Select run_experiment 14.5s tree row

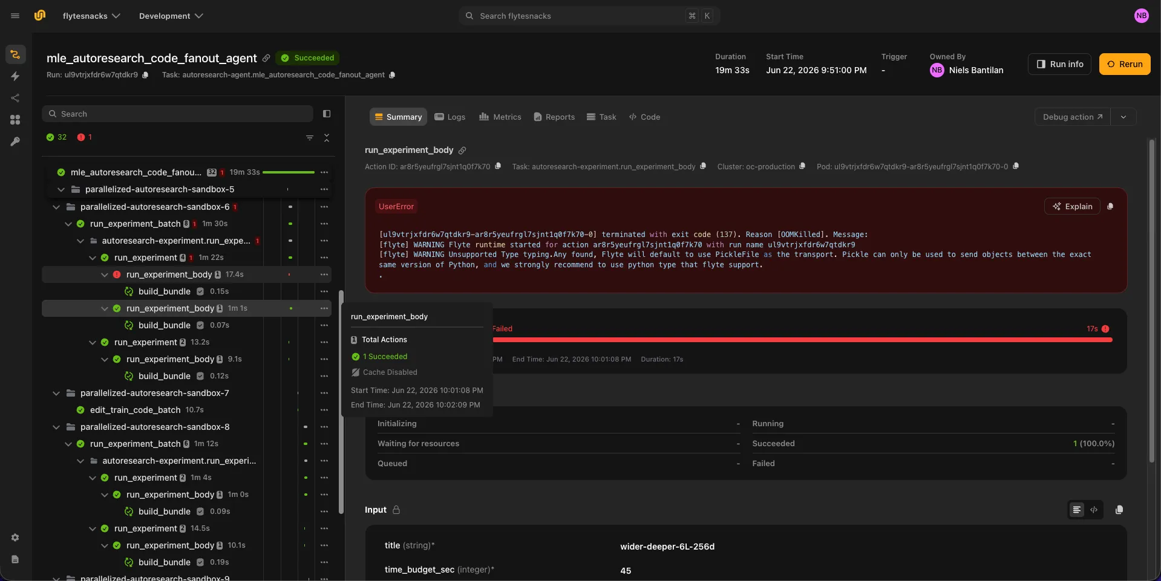pyautogui.click(x=186, y=528)
